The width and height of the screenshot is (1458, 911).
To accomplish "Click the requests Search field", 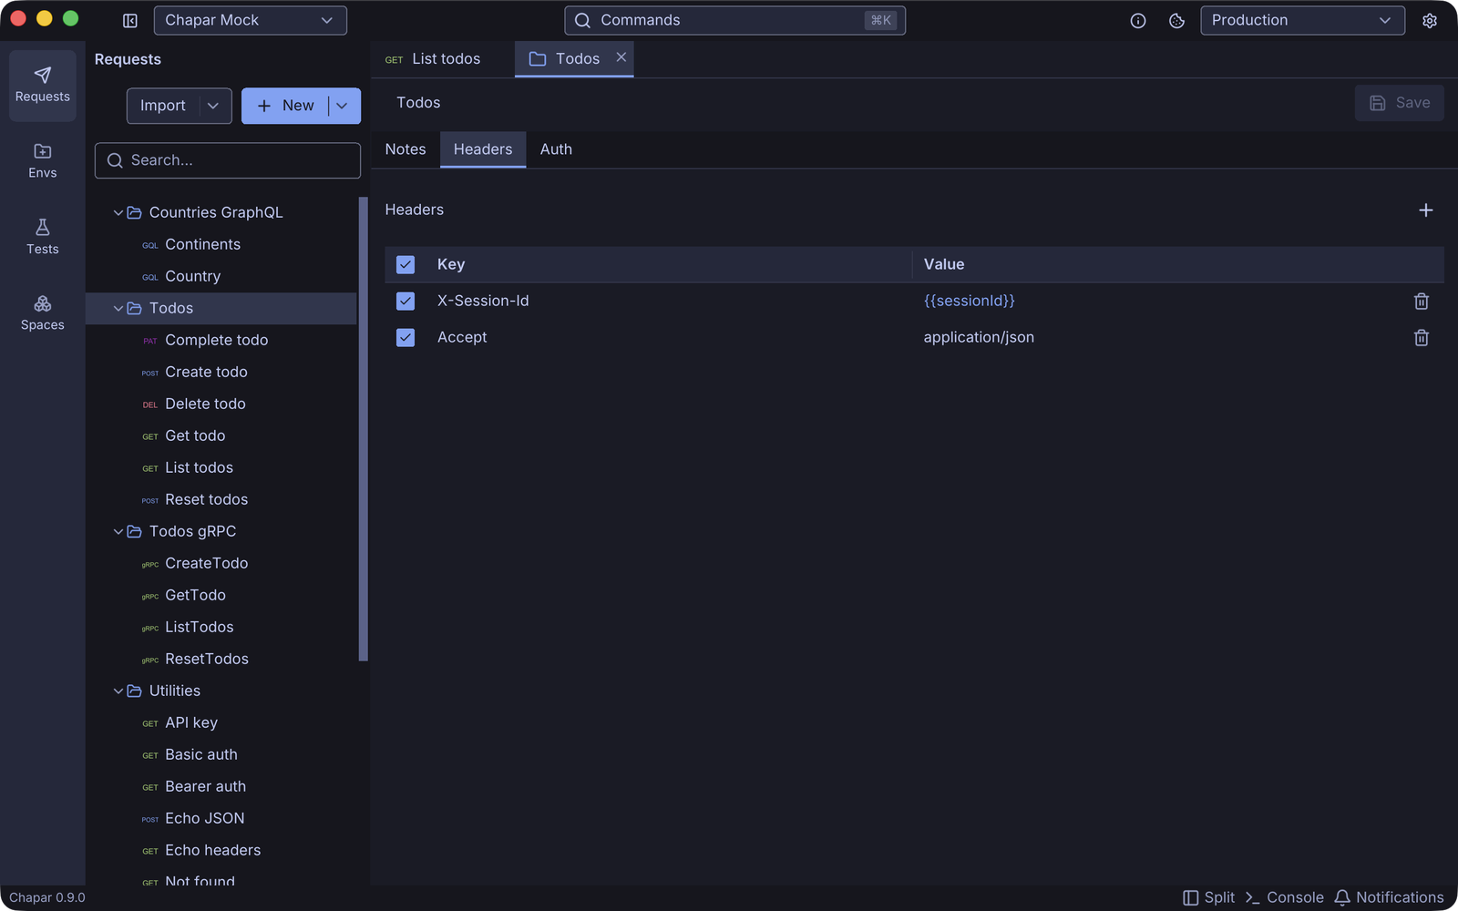I will tap(228, 160).
